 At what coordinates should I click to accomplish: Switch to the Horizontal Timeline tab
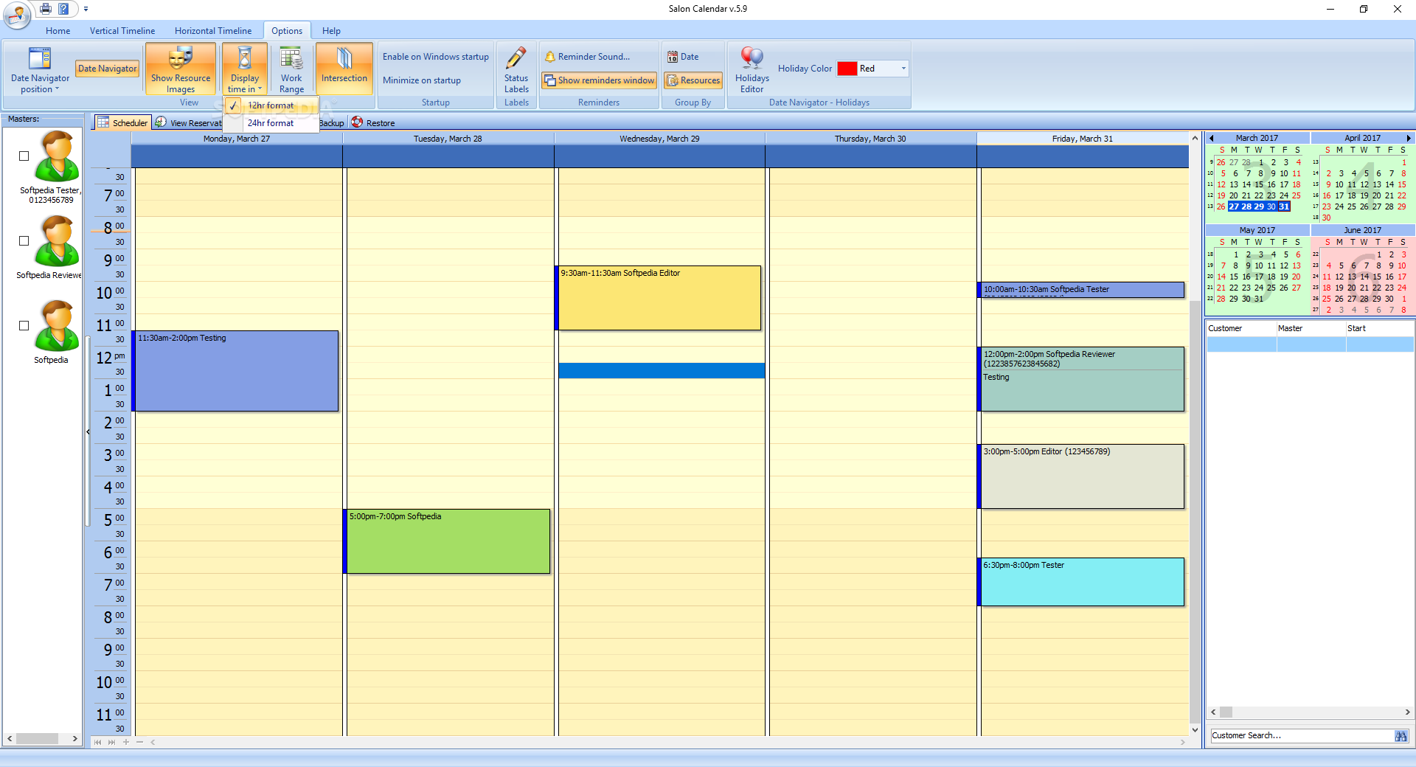tap(213, 31)
